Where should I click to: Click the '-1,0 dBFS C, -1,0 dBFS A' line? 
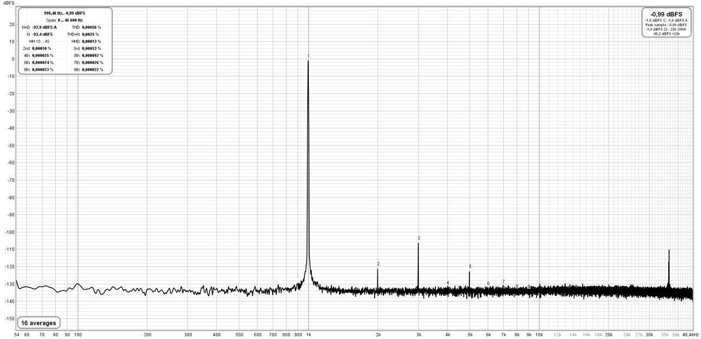coord(666,20)
